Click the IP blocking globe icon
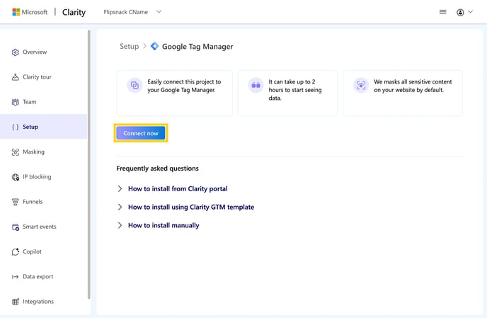 (x=16, y=177)
